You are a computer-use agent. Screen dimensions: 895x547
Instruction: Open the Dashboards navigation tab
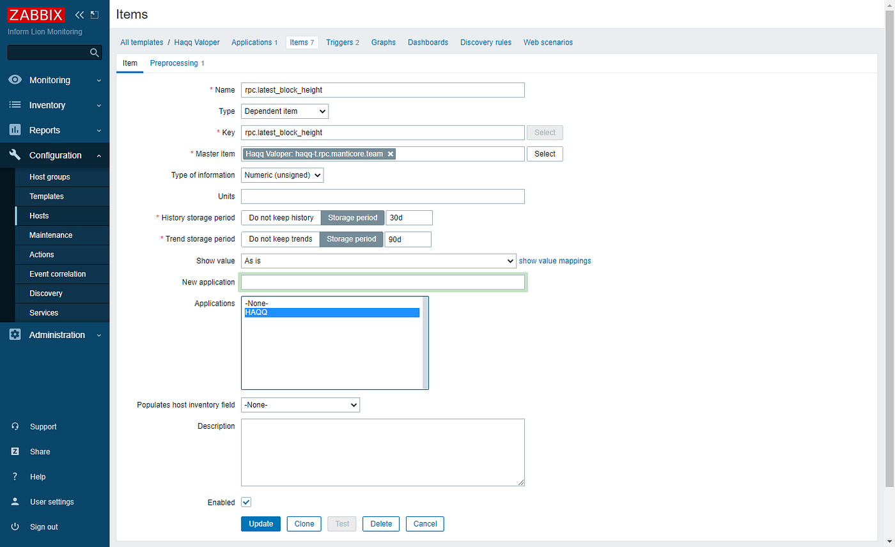pyautogui.click(x=428, y=42)
